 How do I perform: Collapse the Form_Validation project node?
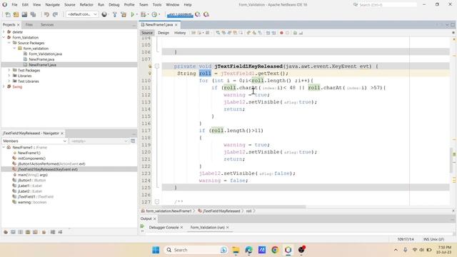pyautogui.click(x=4, y=38)
